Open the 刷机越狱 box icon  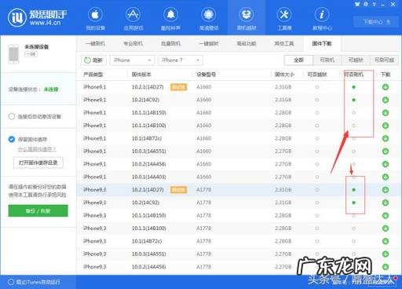247,18
